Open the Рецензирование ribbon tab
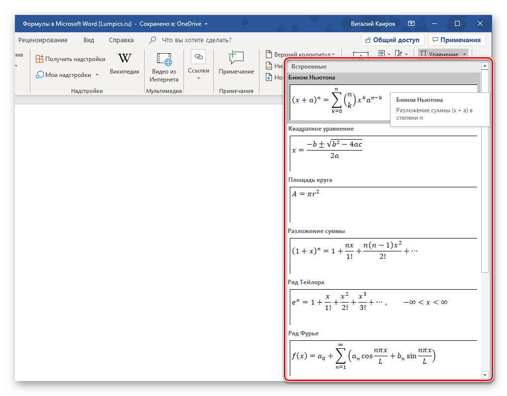Screen dimensions: 507x396 pos(43,40)
